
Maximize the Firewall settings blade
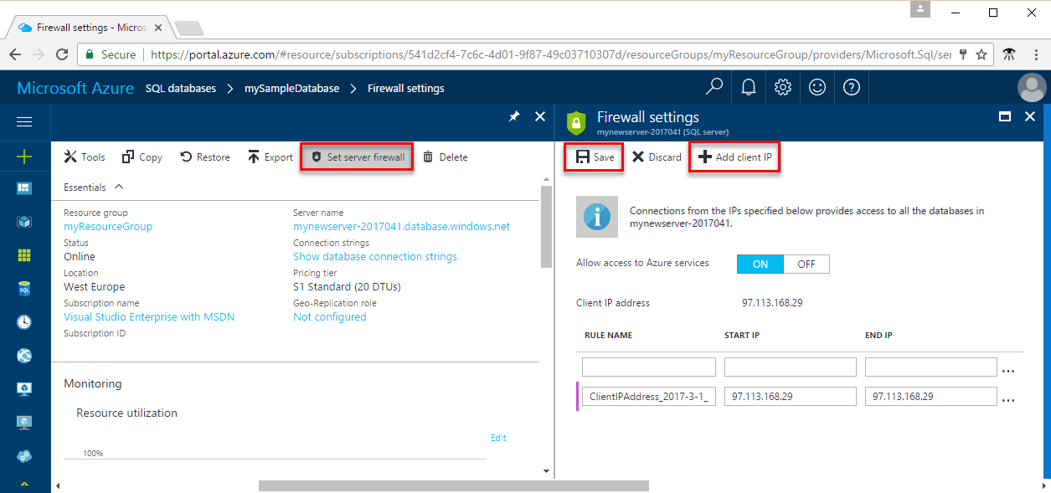pos(1005,117)
